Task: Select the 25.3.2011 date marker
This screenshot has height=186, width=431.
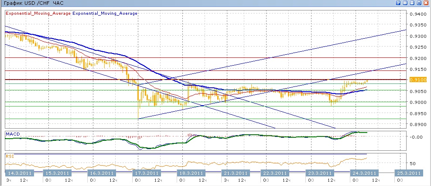Action: tap(408, 173)
